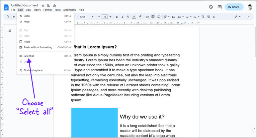Choose Paste in the Edit menu
This screenshot has width=257, height=138.
coord(46,42)
